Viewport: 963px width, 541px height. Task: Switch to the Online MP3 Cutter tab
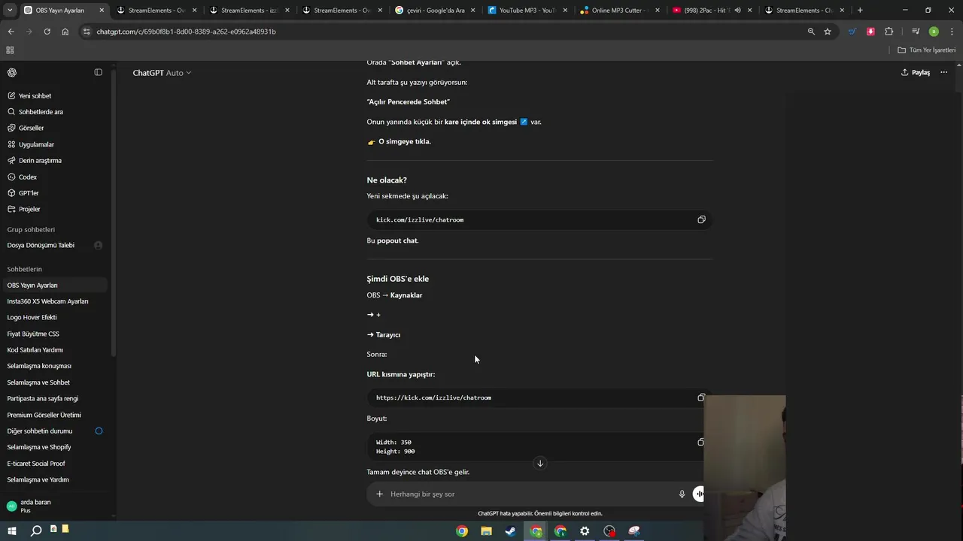[x=621, y=11]
